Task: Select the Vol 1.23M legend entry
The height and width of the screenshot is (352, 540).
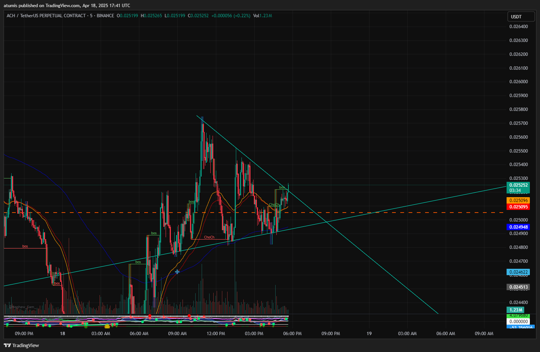Action: pos(262,16)
